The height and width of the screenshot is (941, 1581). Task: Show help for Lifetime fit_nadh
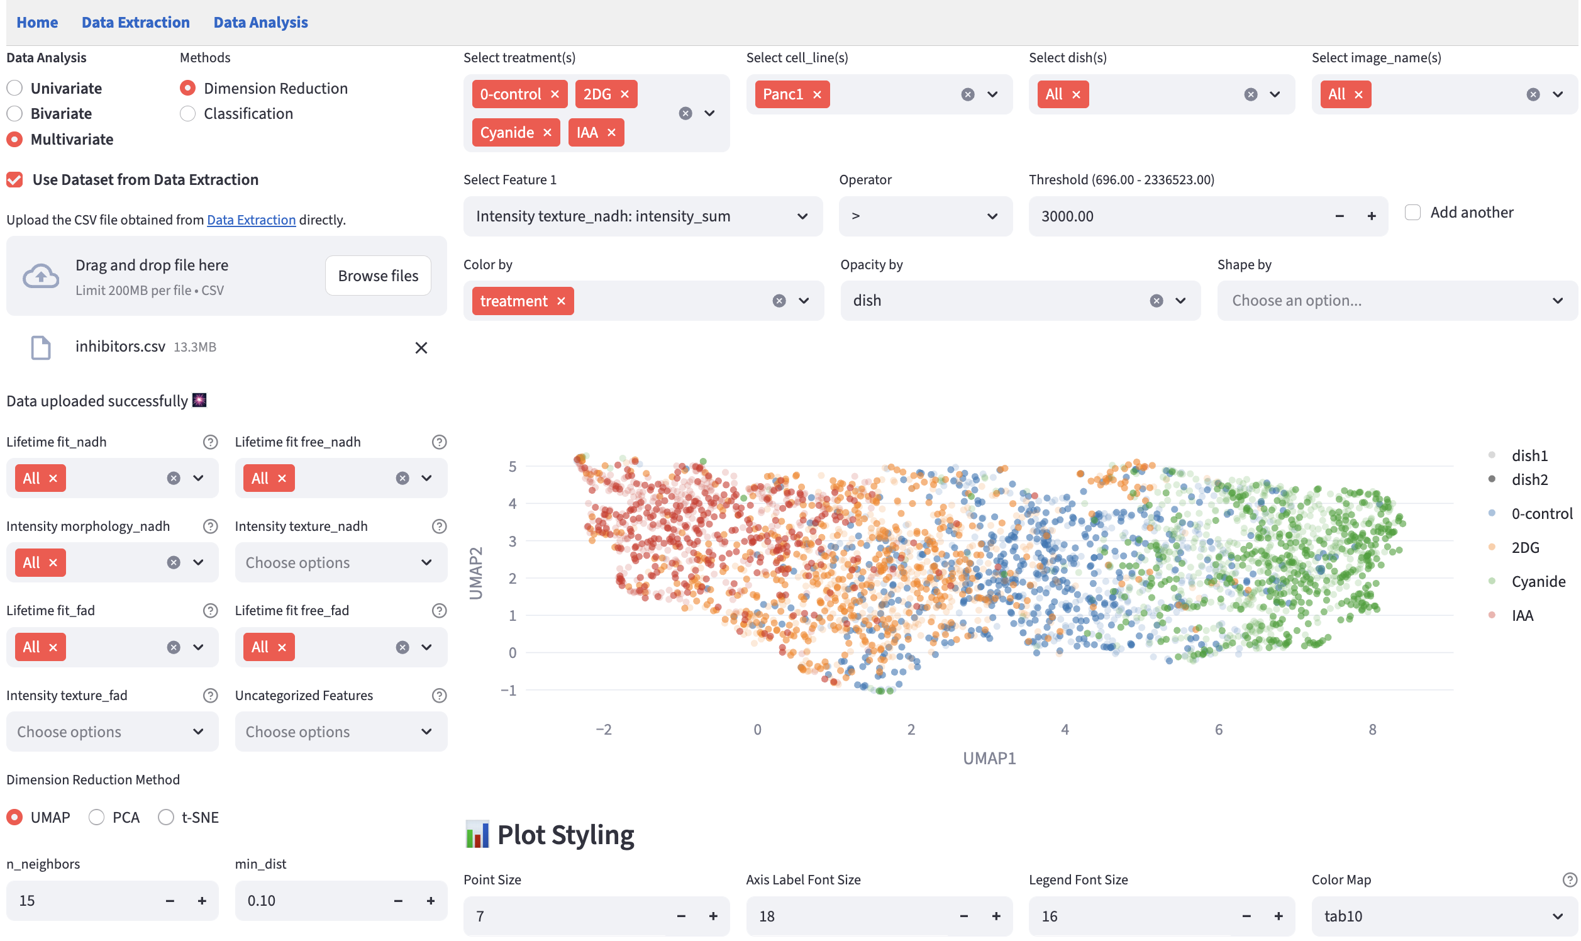[x=210, y=442]
